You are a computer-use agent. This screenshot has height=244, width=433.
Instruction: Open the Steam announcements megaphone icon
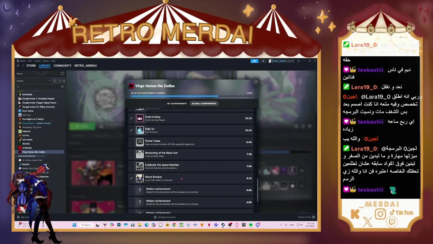pyautogui.click(x=254, y=61)
